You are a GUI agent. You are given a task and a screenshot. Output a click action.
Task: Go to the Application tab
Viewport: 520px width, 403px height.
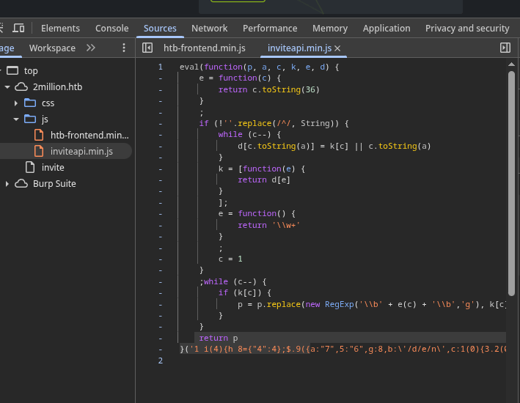(387, 28)
